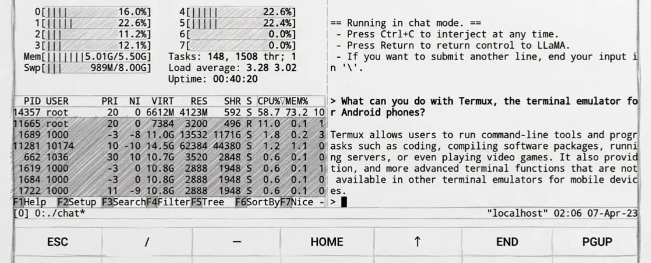Image resolution: width=651 pixels, height=263 pixels.
Task: Select process row PID 1722
Action: tap(169, 191)
